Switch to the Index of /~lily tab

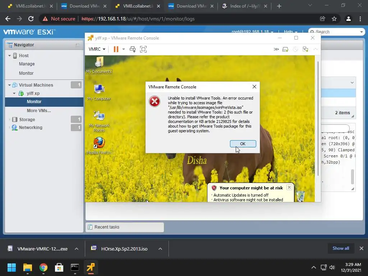pyautogui.click(x=245, y=6)
